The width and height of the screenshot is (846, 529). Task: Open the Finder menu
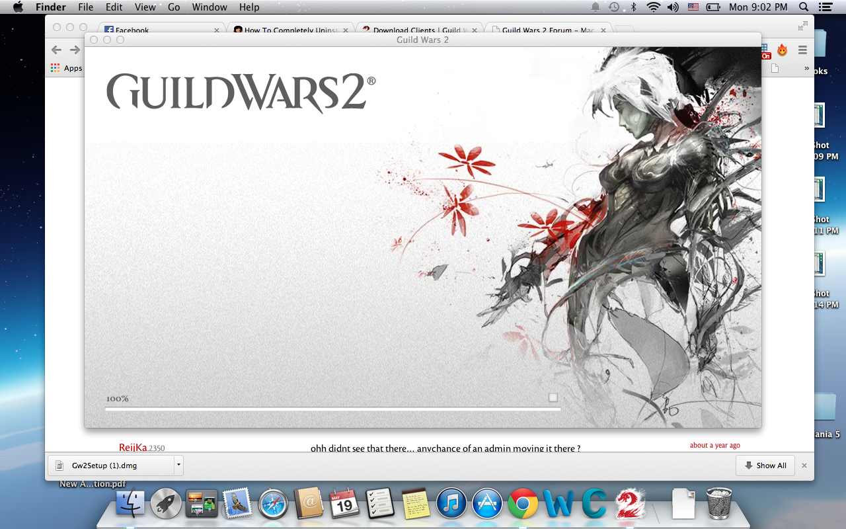coord(51,7)
